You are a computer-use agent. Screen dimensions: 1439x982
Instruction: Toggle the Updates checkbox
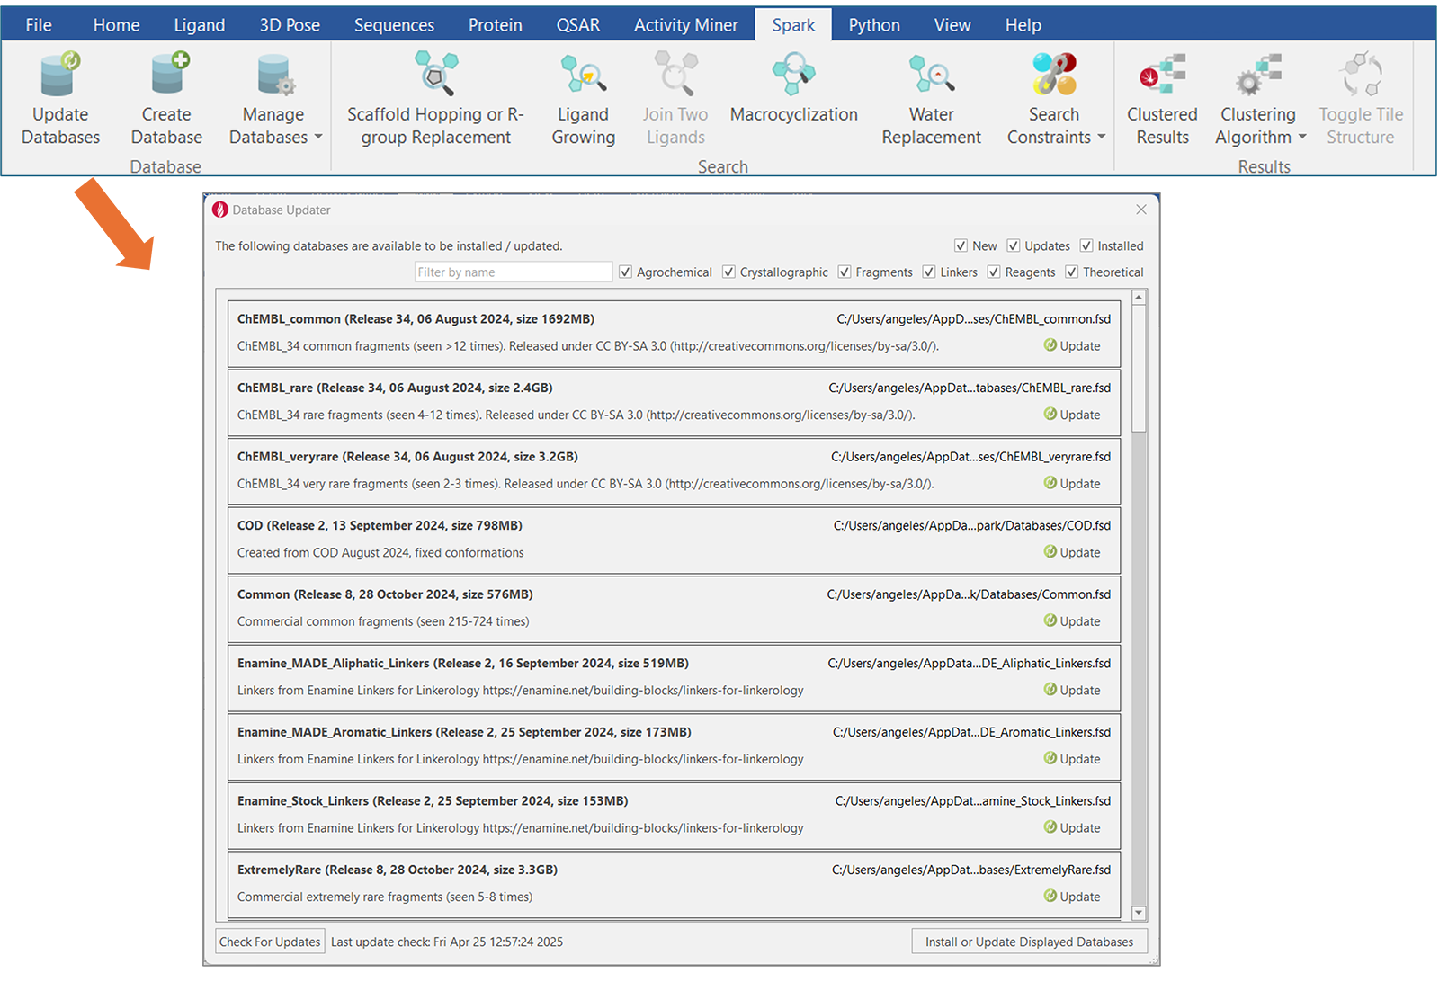(1013, 245)
